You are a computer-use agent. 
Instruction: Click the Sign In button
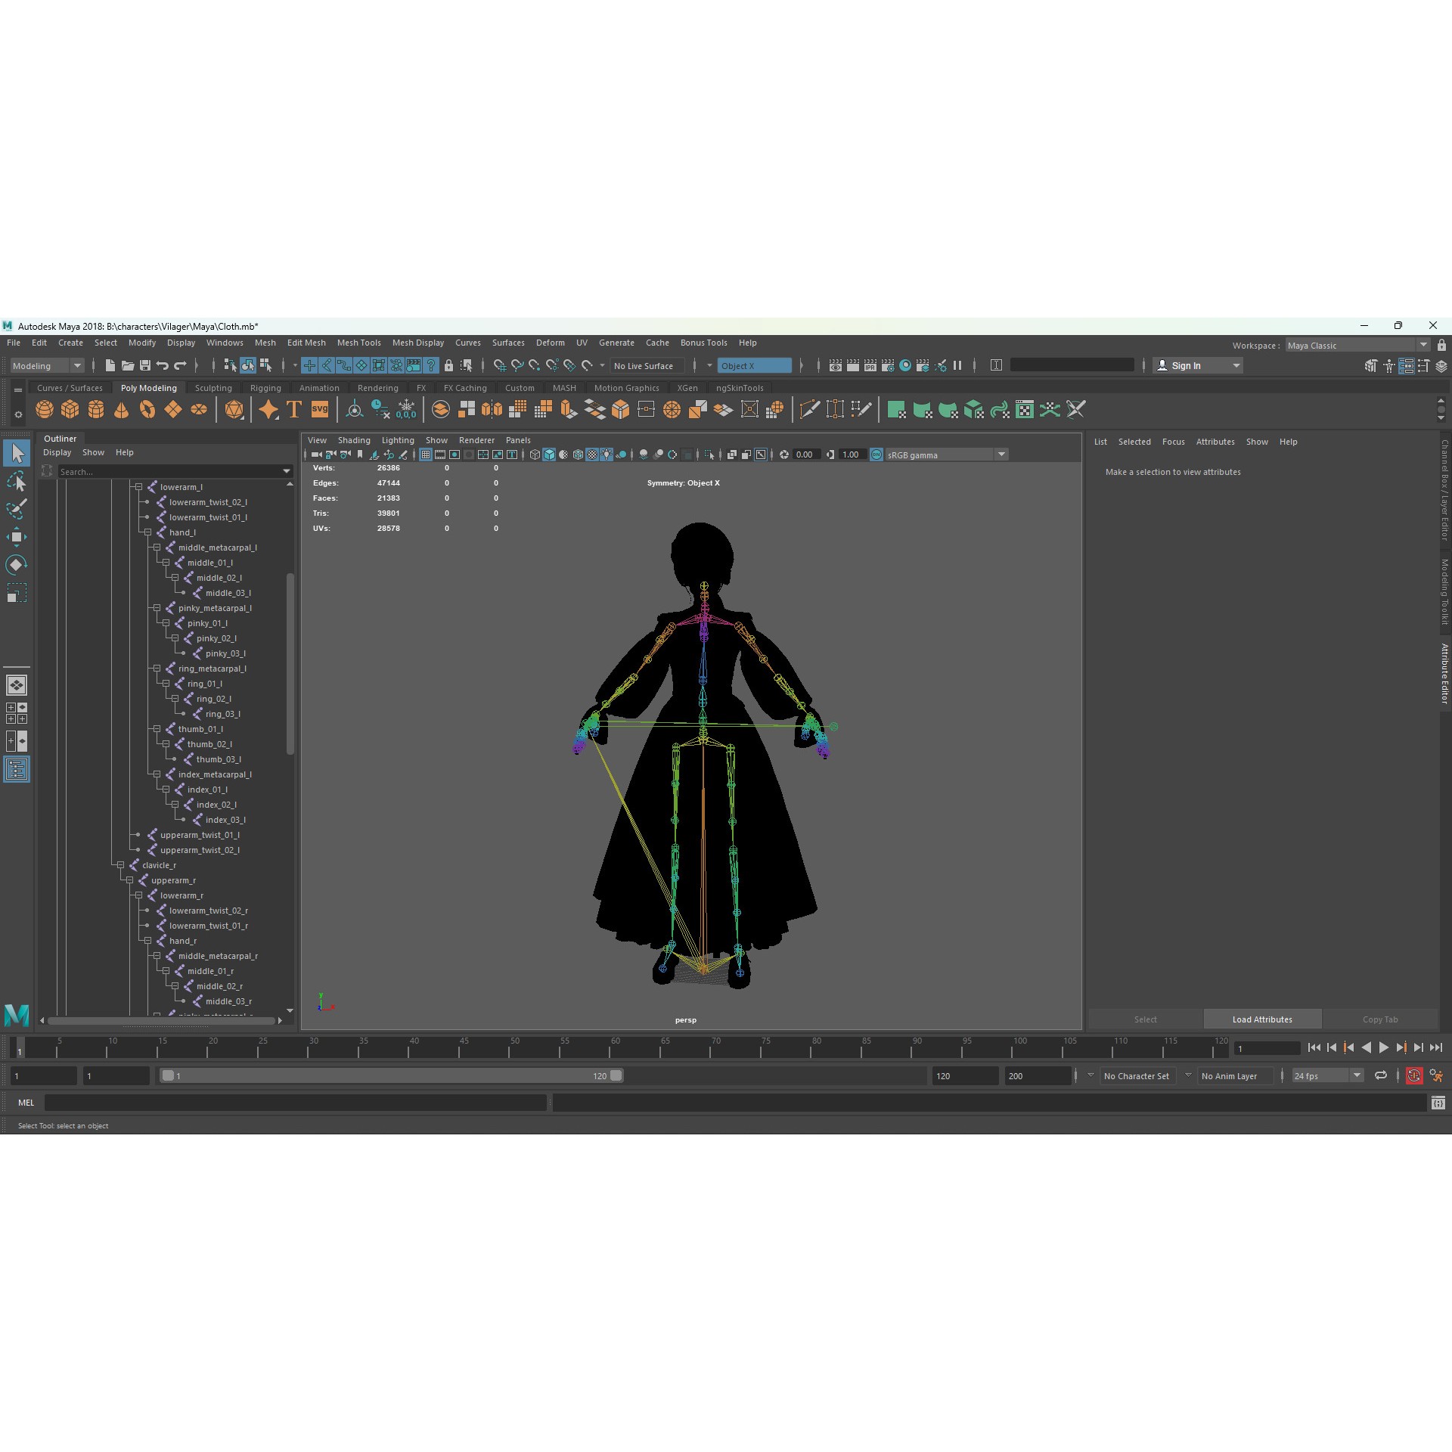[1187, 365]
